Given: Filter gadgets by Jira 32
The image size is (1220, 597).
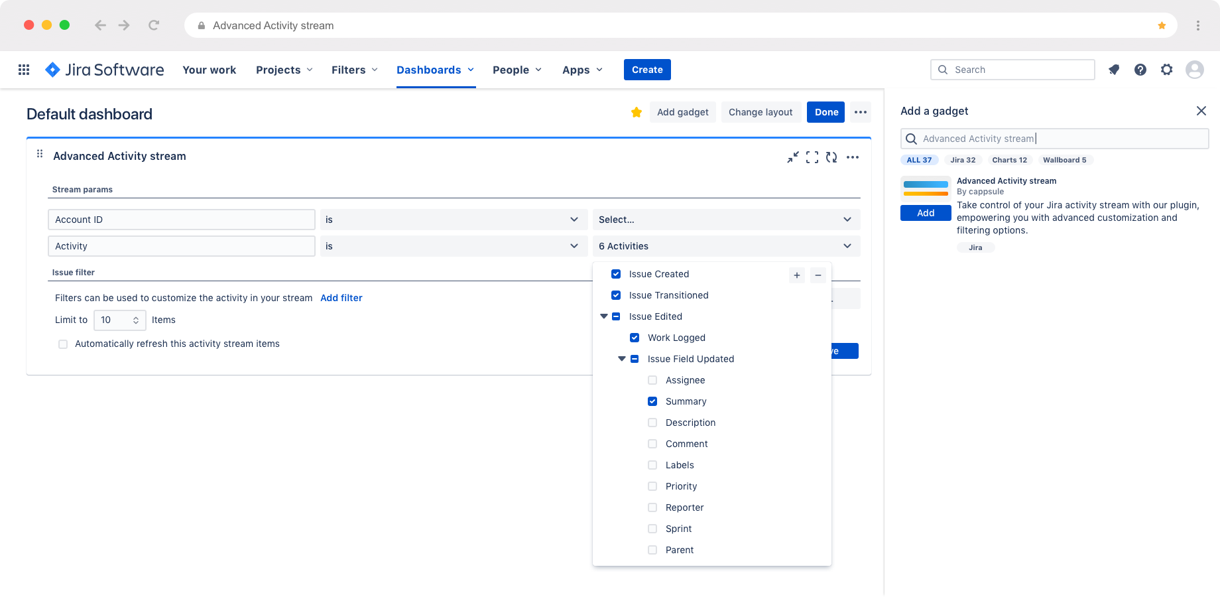Looking at the screenshot, I should (963, 160).
